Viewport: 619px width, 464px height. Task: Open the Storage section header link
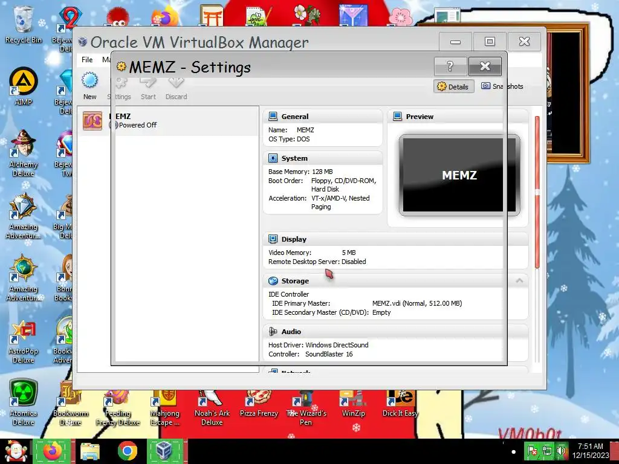295,281
